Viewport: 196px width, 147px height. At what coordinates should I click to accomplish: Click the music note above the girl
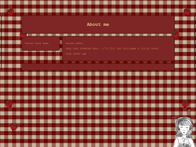pyautogui.click(x=188, y=112)
